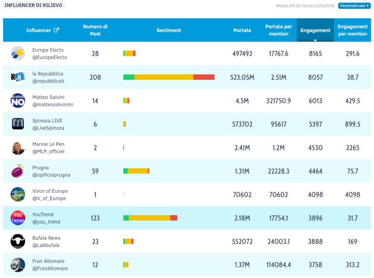Sort by Engagement column
This screenshot has width=374, height=278.
[315, 30]
